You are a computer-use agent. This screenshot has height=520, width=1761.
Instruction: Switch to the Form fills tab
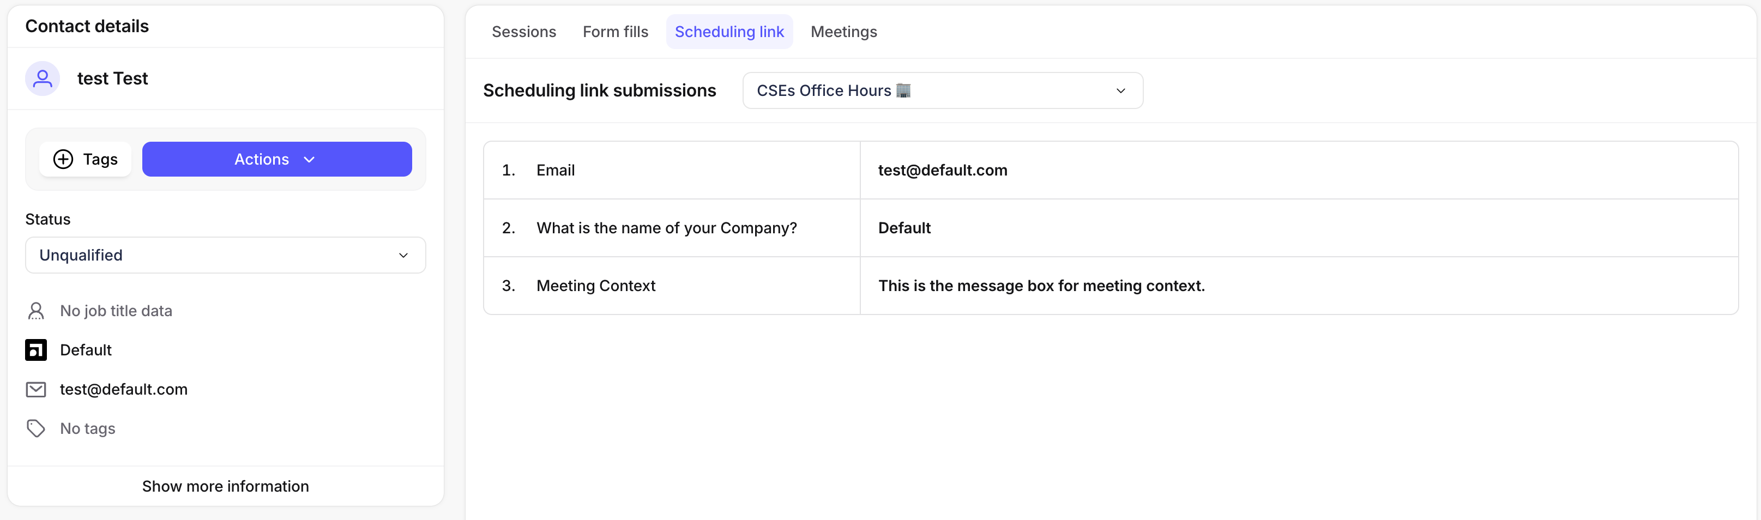pyautogui.click(x=615, y=32)
